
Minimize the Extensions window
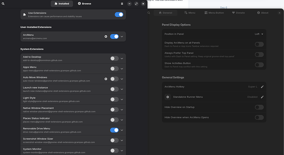tap(129, 4)
